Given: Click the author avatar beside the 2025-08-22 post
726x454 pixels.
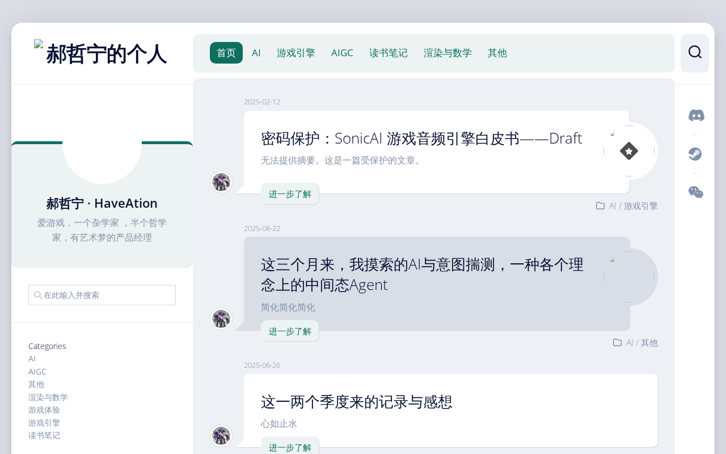Looking at the screenshot, I should [221, 319].
